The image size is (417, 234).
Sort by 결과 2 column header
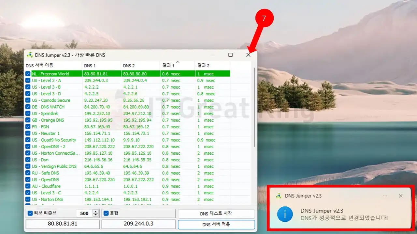(x=212, y=65)
